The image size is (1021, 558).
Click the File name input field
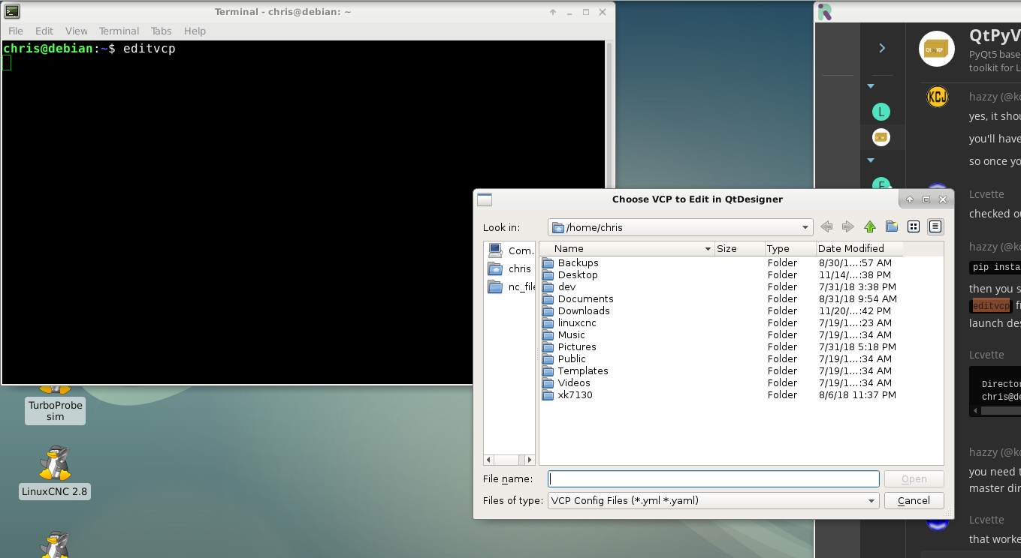pos(713,478)
